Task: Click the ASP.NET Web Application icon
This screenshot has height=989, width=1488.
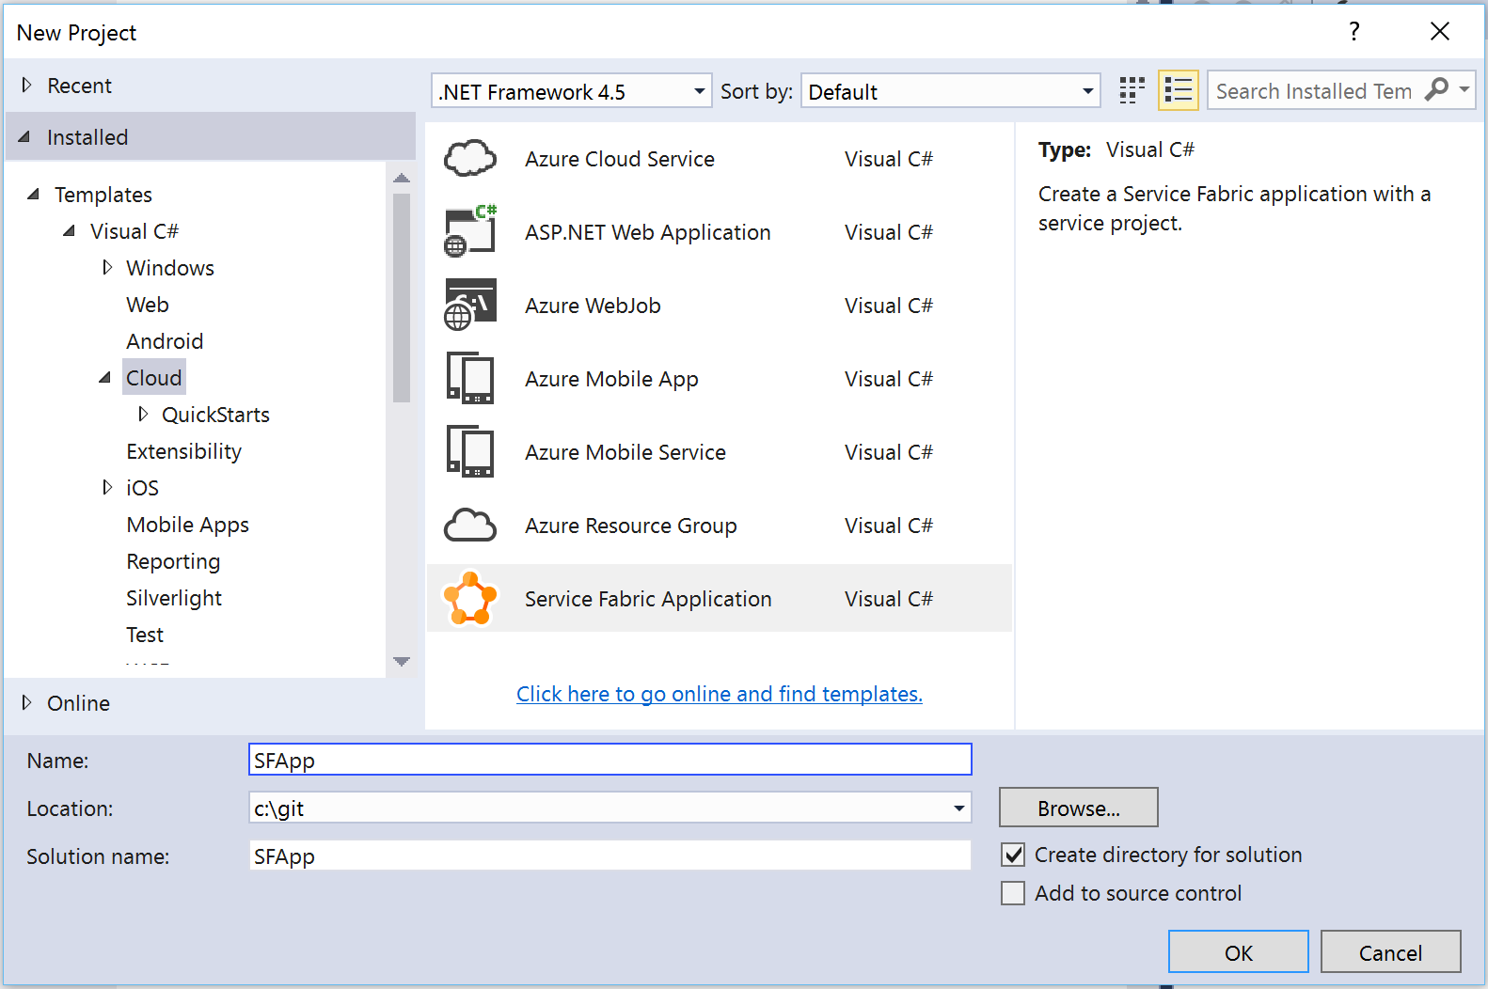Action: tap(470, 231)
